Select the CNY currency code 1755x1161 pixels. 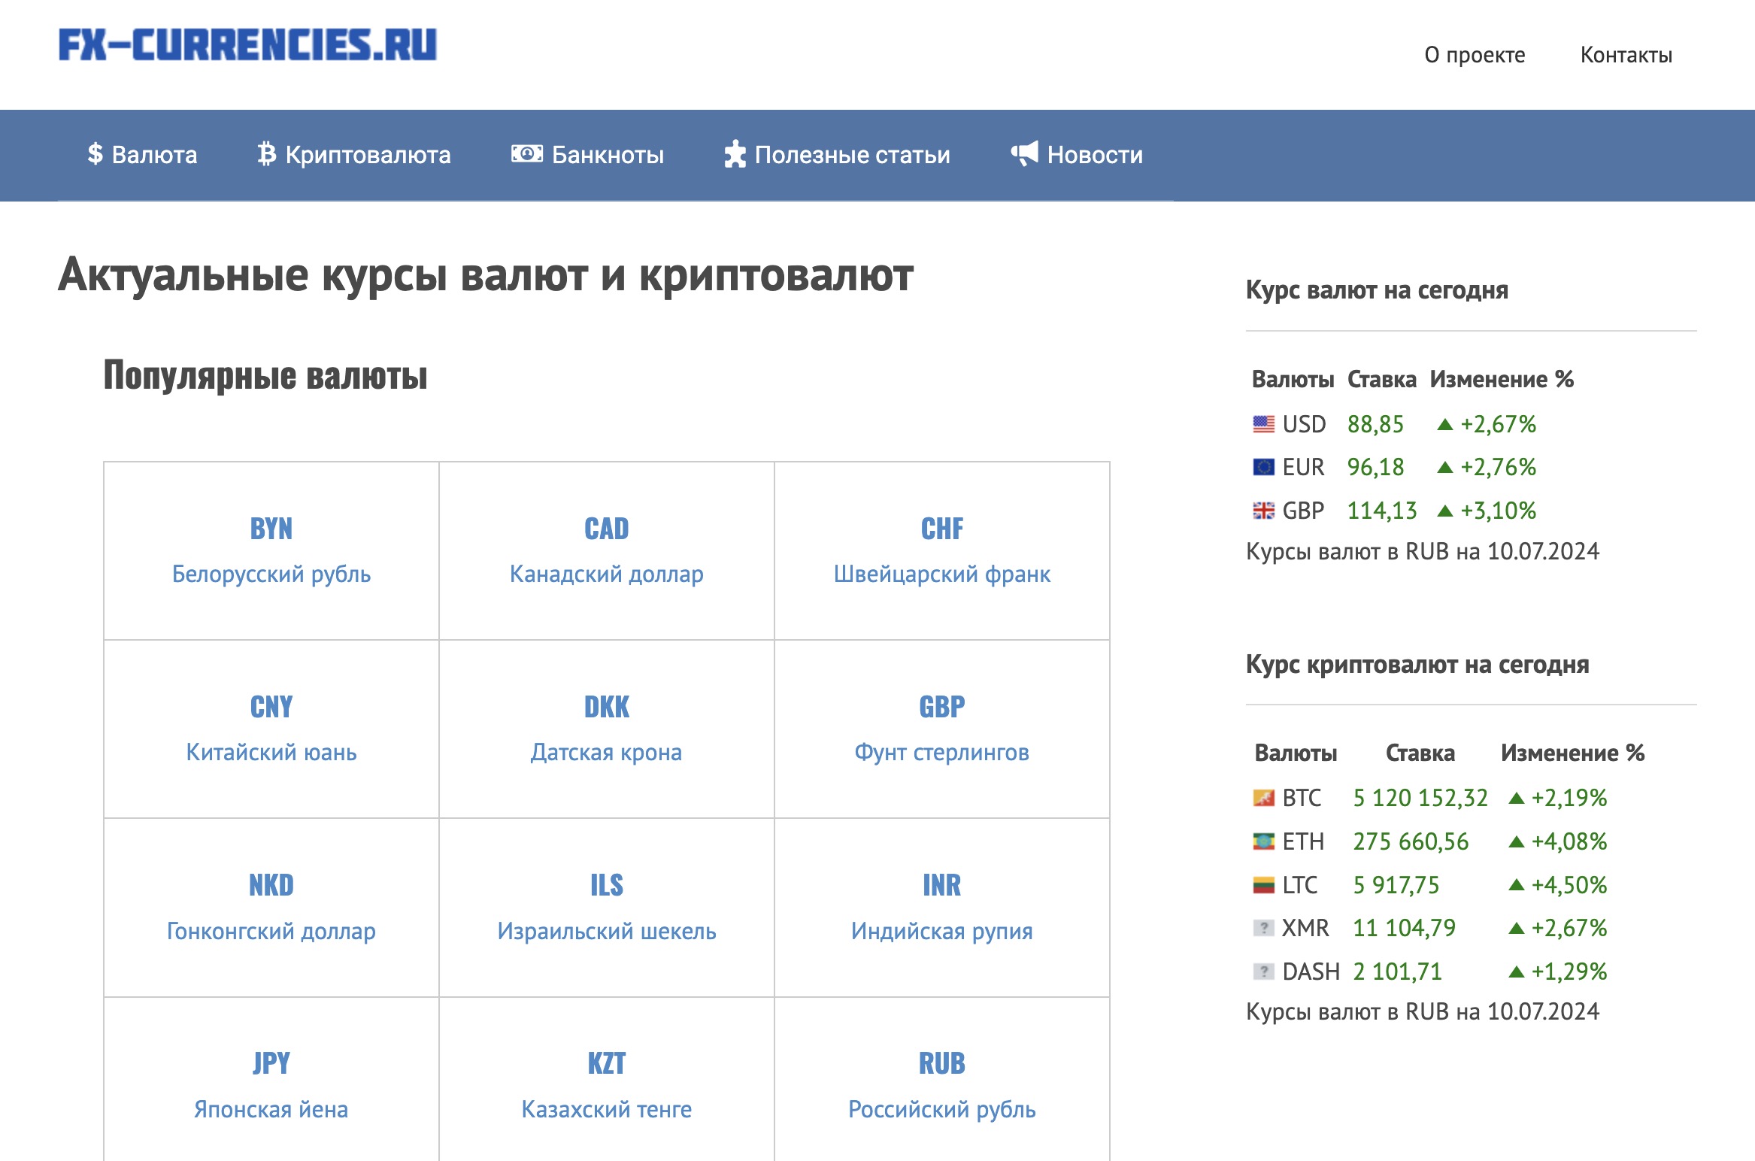coord(271,708)
